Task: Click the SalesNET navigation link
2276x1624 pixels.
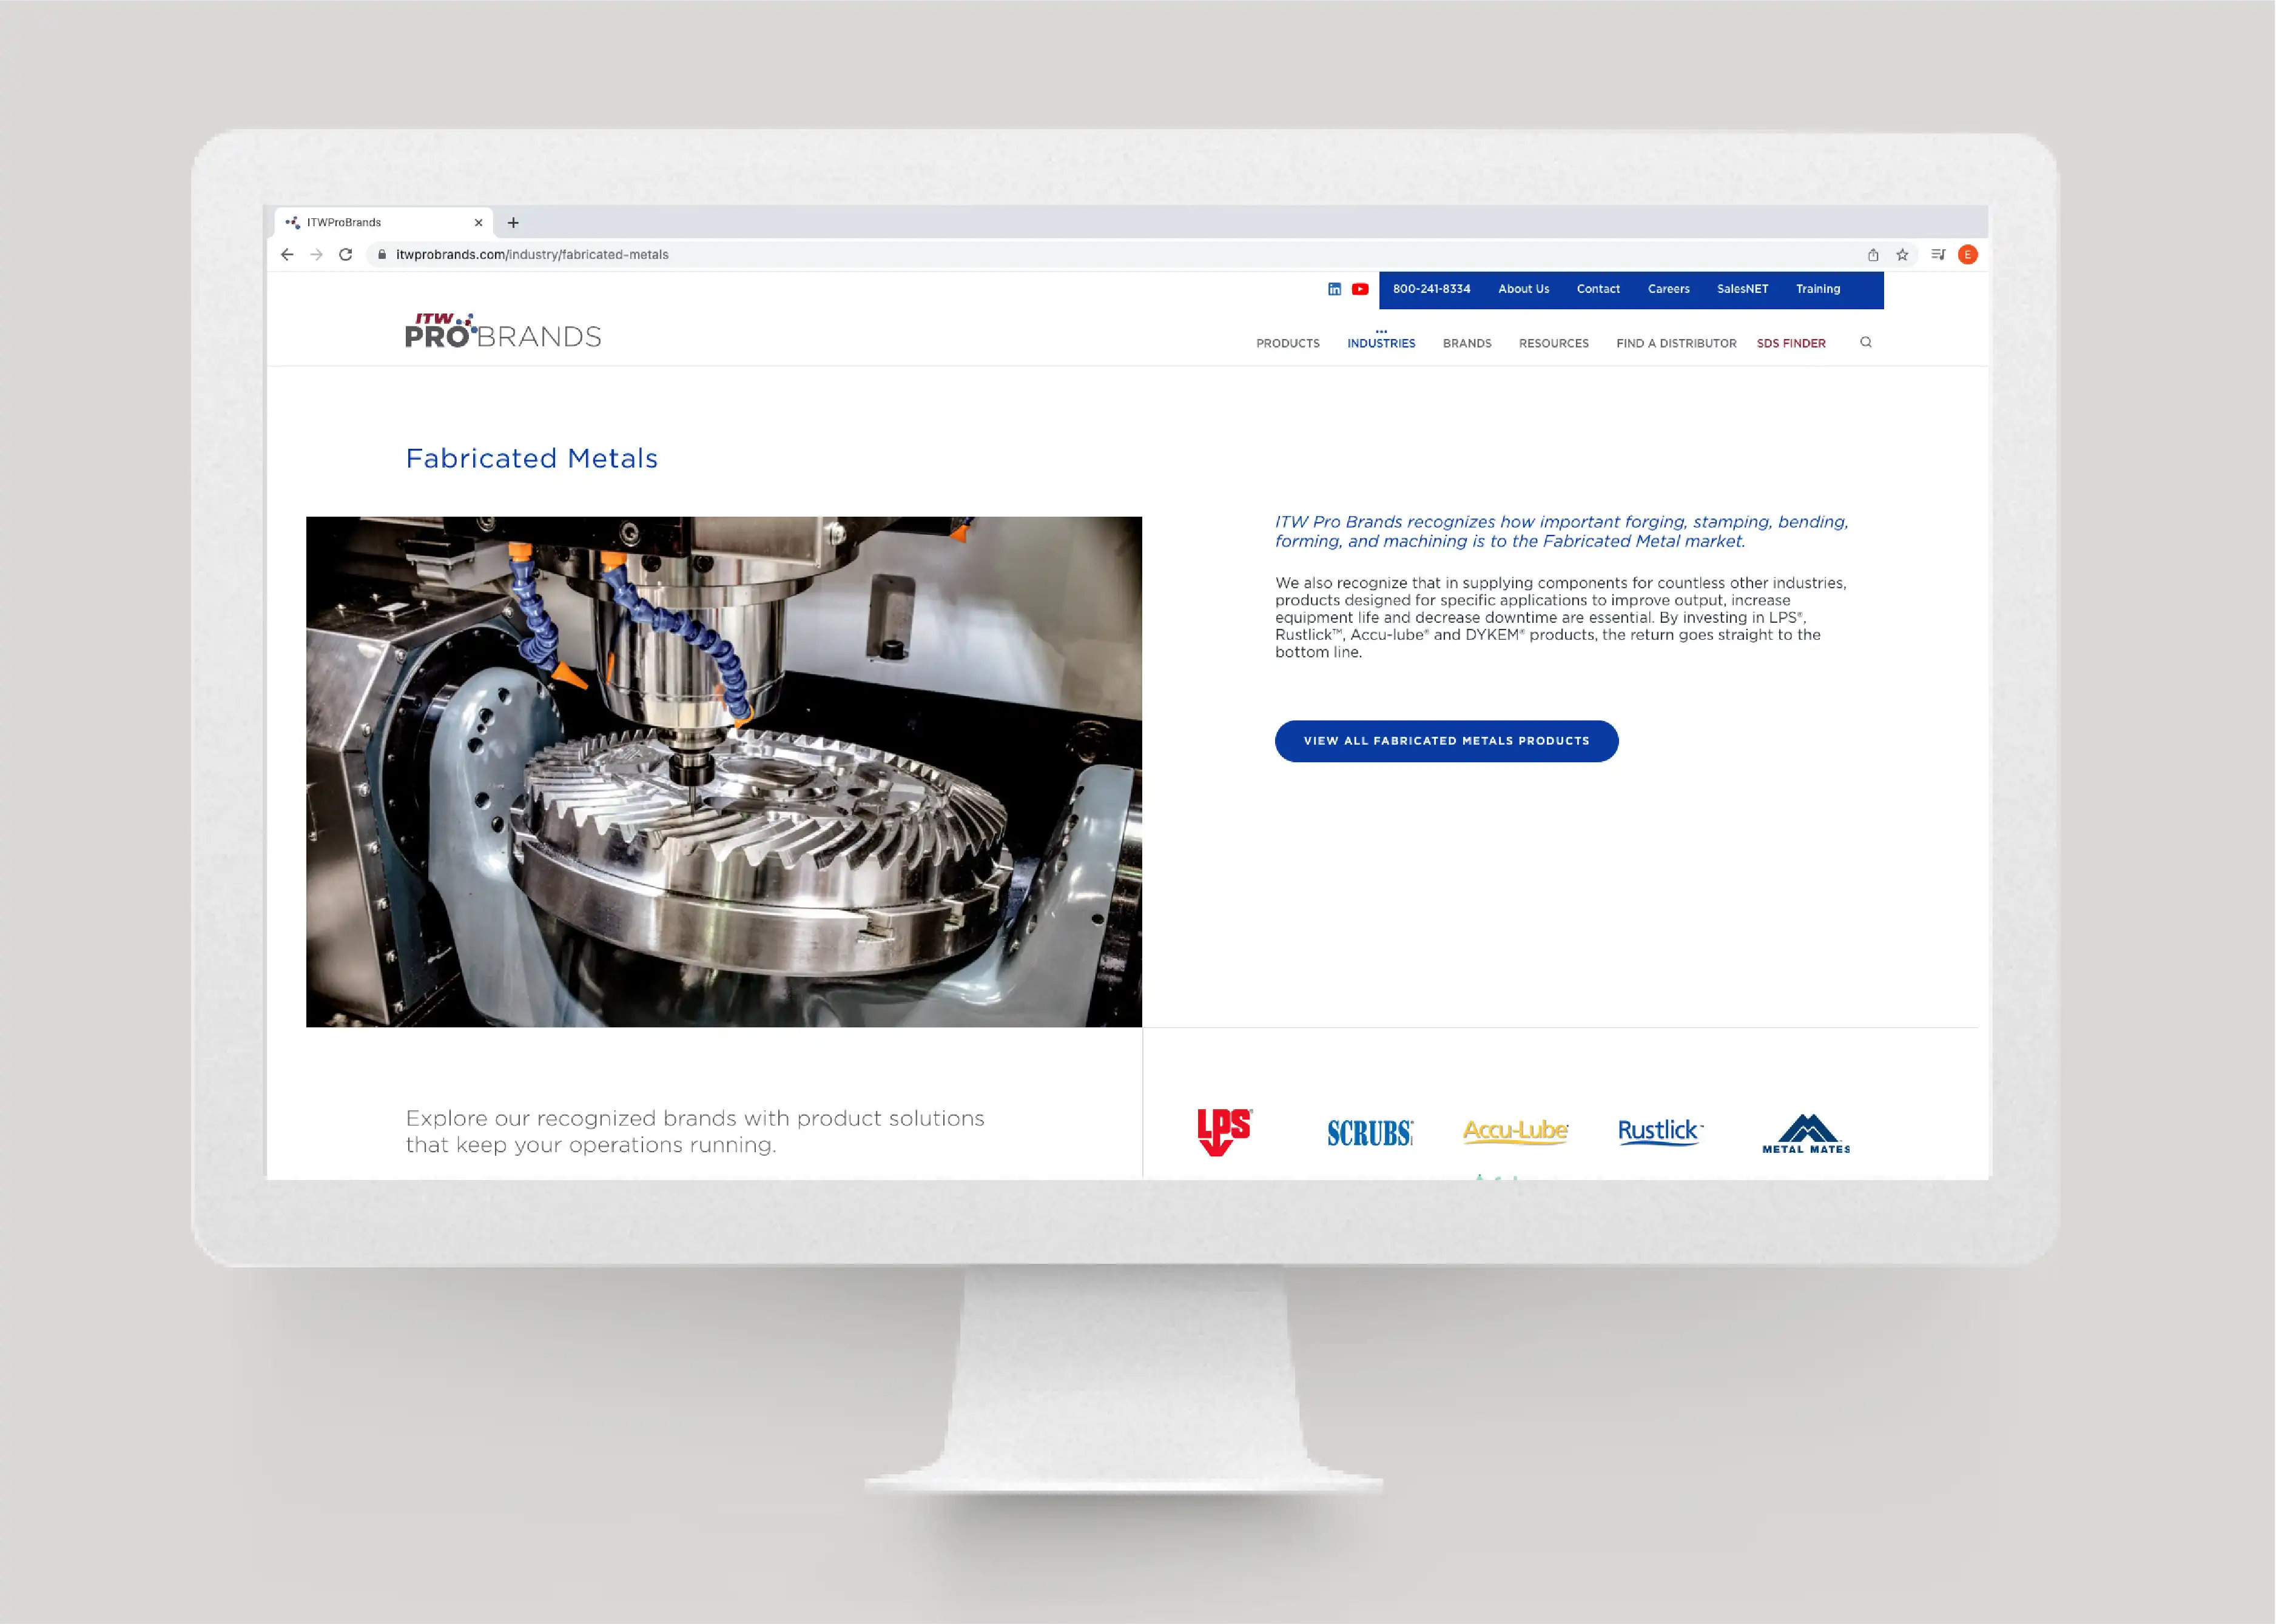Action: [1742, 288]
